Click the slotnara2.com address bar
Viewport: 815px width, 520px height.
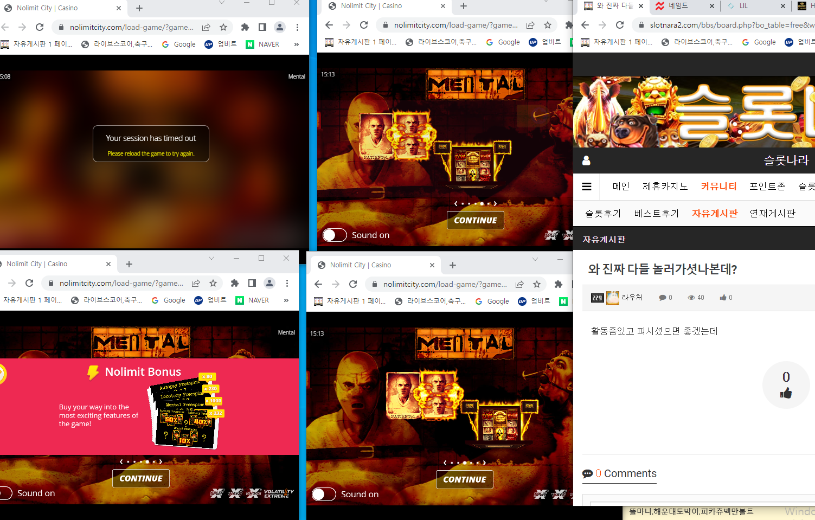[724, 25]
